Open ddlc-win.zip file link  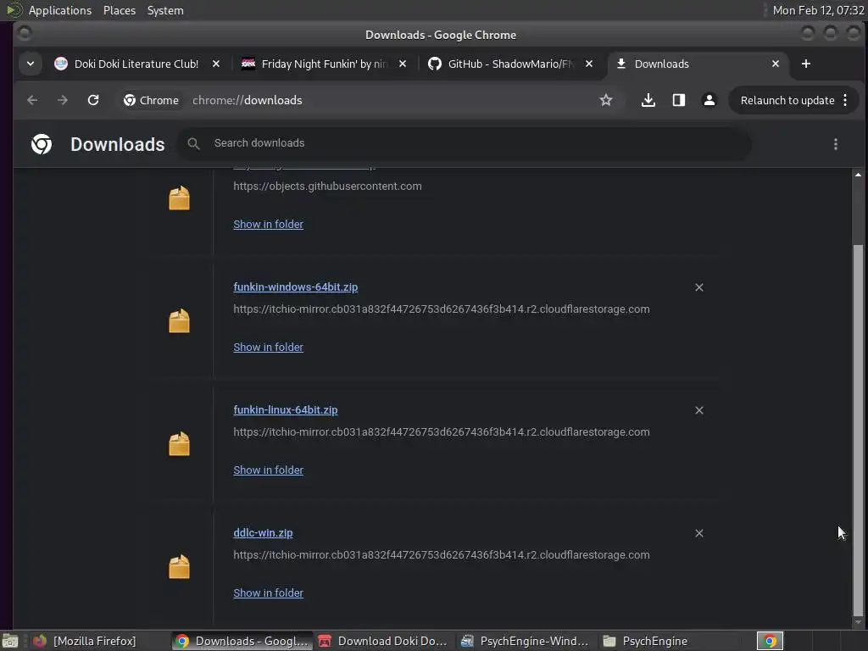tap(263, 532)
